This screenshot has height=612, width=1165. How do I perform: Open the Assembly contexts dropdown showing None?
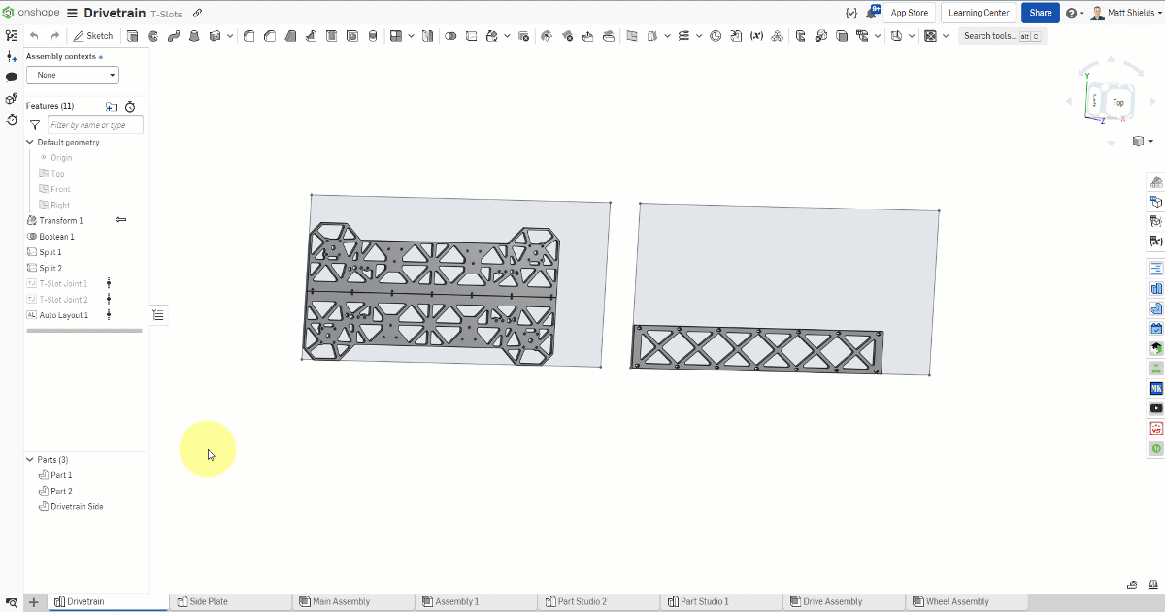tap(73, 75)
